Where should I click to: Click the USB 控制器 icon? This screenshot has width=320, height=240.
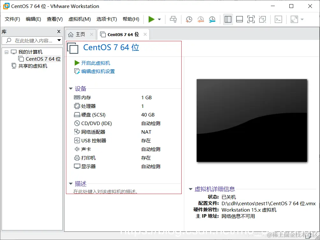pyautogui.click(x=77, y=140)
